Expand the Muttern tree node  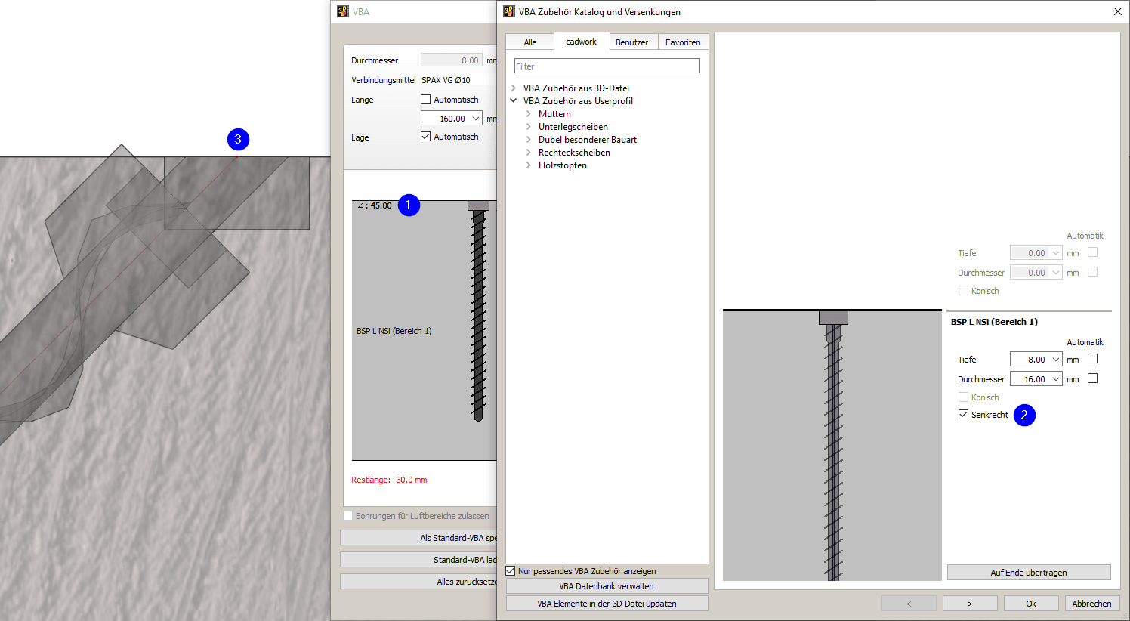528,113
